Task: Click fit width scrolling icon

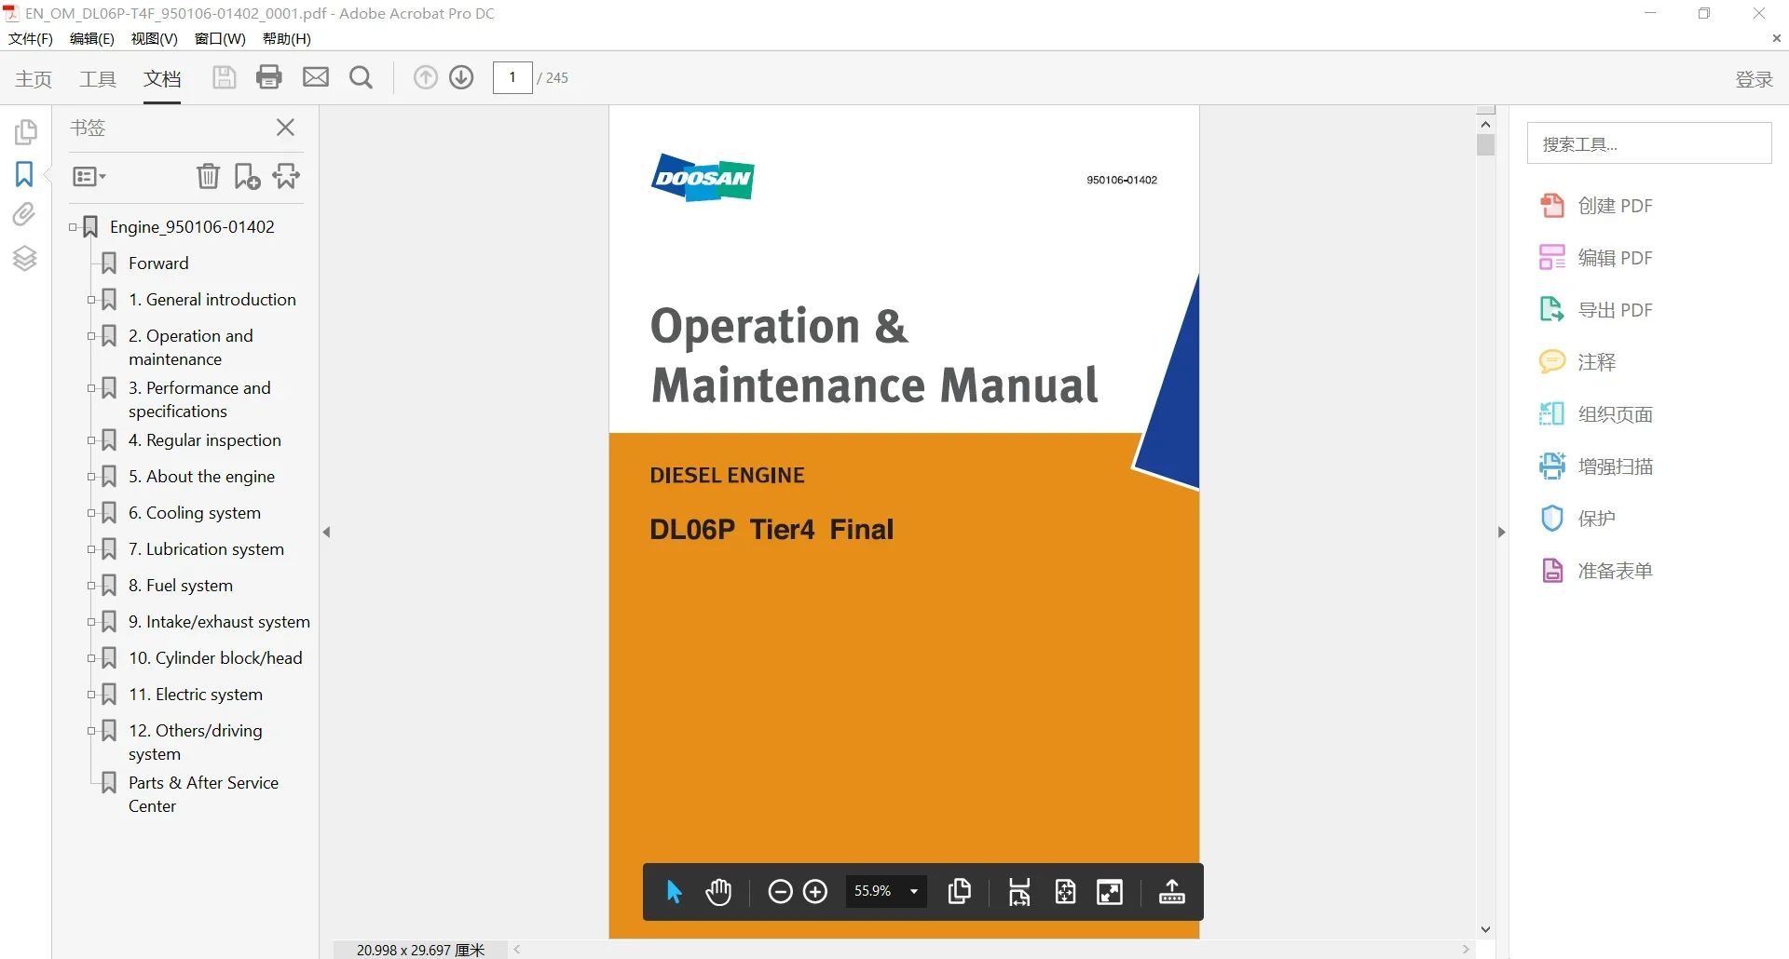Action: 1019,892
